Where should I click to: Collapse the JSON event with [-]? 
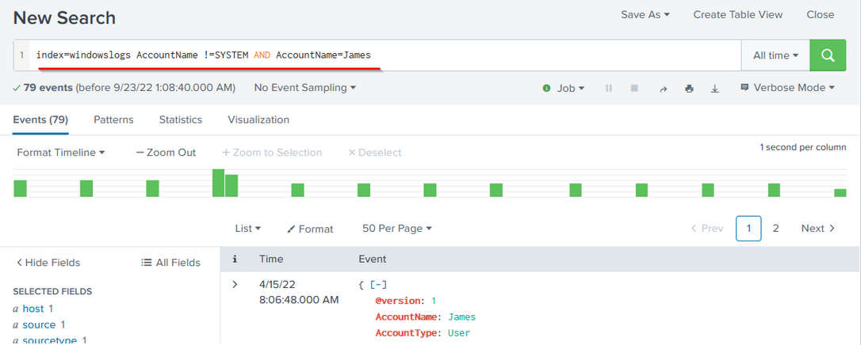coord(378,285)
